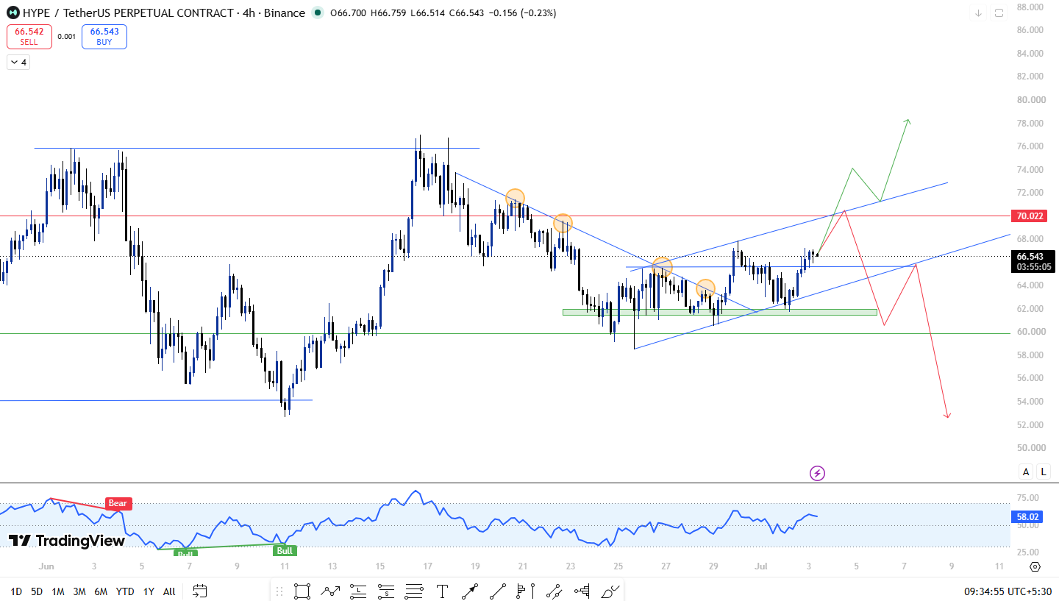Image resolution: width=1059 pixels, height=601 pixels.
Task: Select the Long Position tool marked L
Action: point(358,591)
